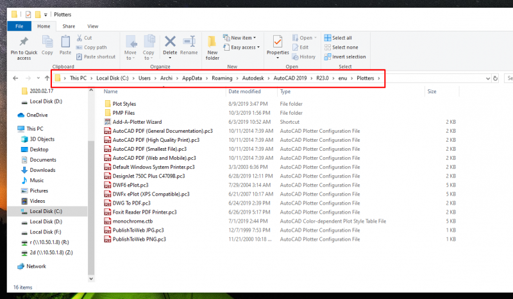
Task: Click Paste shortcut in ribbon
Action: tap(96, 56)
